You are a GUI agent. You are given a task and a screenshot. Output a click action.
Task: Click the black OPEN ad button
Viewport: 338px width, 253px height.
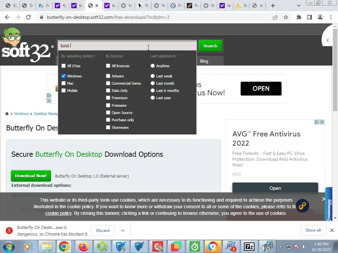click(261, 88)
